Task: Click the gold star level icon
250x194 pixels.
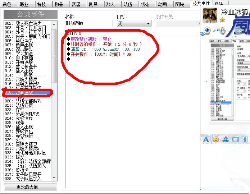Action: point(222,20)
